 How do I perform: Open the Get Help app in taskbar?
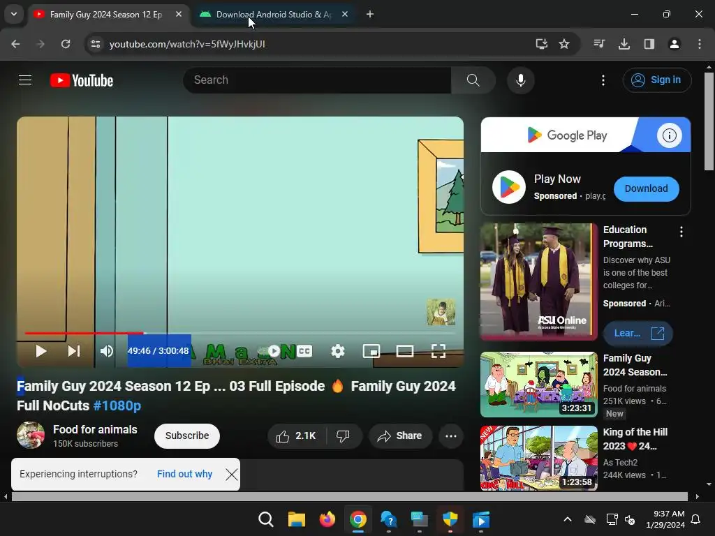[388, 519]
